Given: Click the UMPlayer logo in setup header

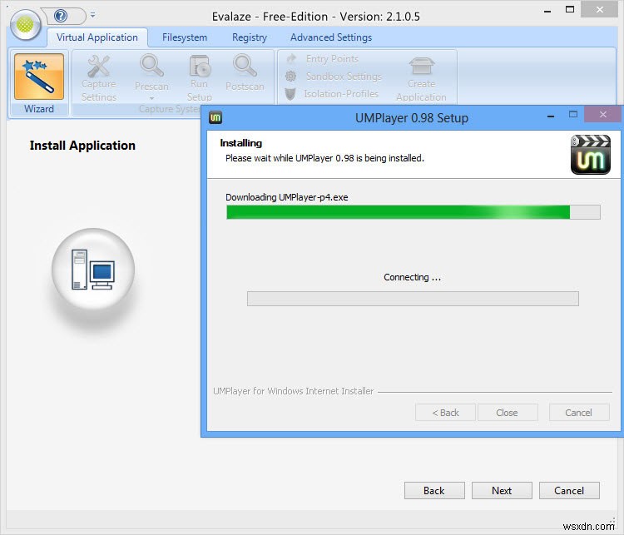Looking at the screenshot, I should [590, 155].
